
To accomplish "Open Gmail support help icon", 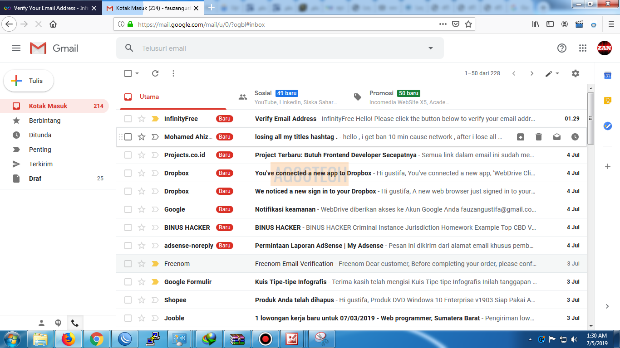I will [x=562, y=48].
